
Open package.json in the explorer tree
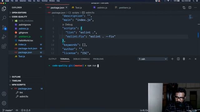25,52
